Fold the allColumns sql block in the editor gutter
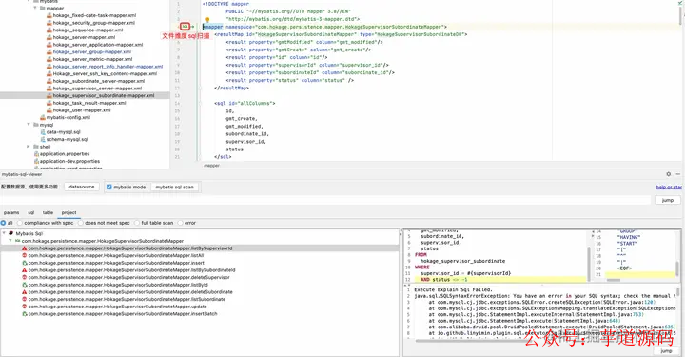Image resolution: width=685 pixels, height=357 pixels. coord(201,103)
